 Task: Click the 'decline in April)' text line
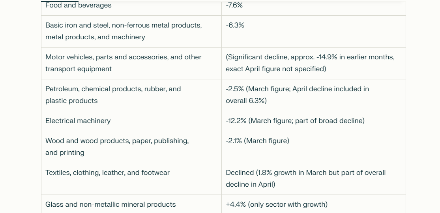[251, 185]
